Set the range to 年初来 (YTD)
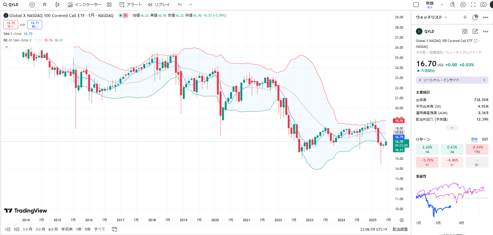The width and height of the screenshot is (493, 235). [67, 229]
